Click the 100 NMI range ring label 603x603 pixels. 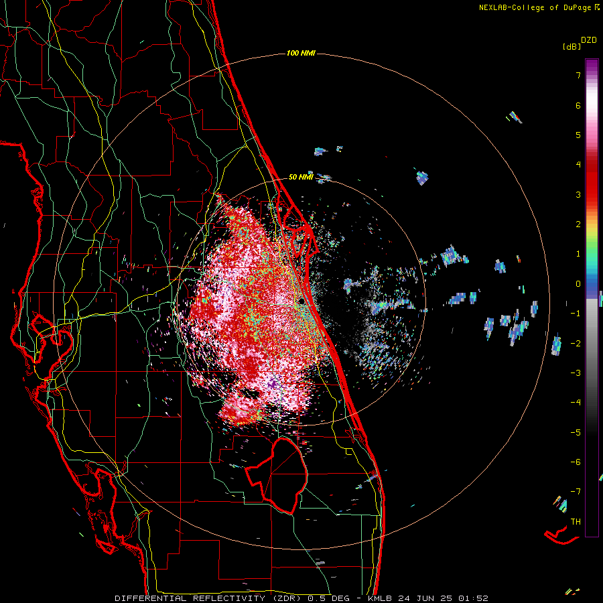301,53
